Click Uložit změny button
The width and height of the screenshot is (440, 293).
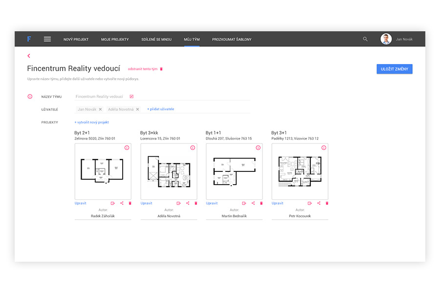point(395,69)
